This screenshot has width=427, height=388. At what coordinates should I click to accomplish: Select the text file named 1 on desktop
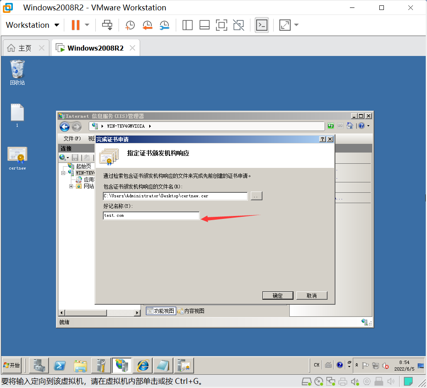[17, 115]
